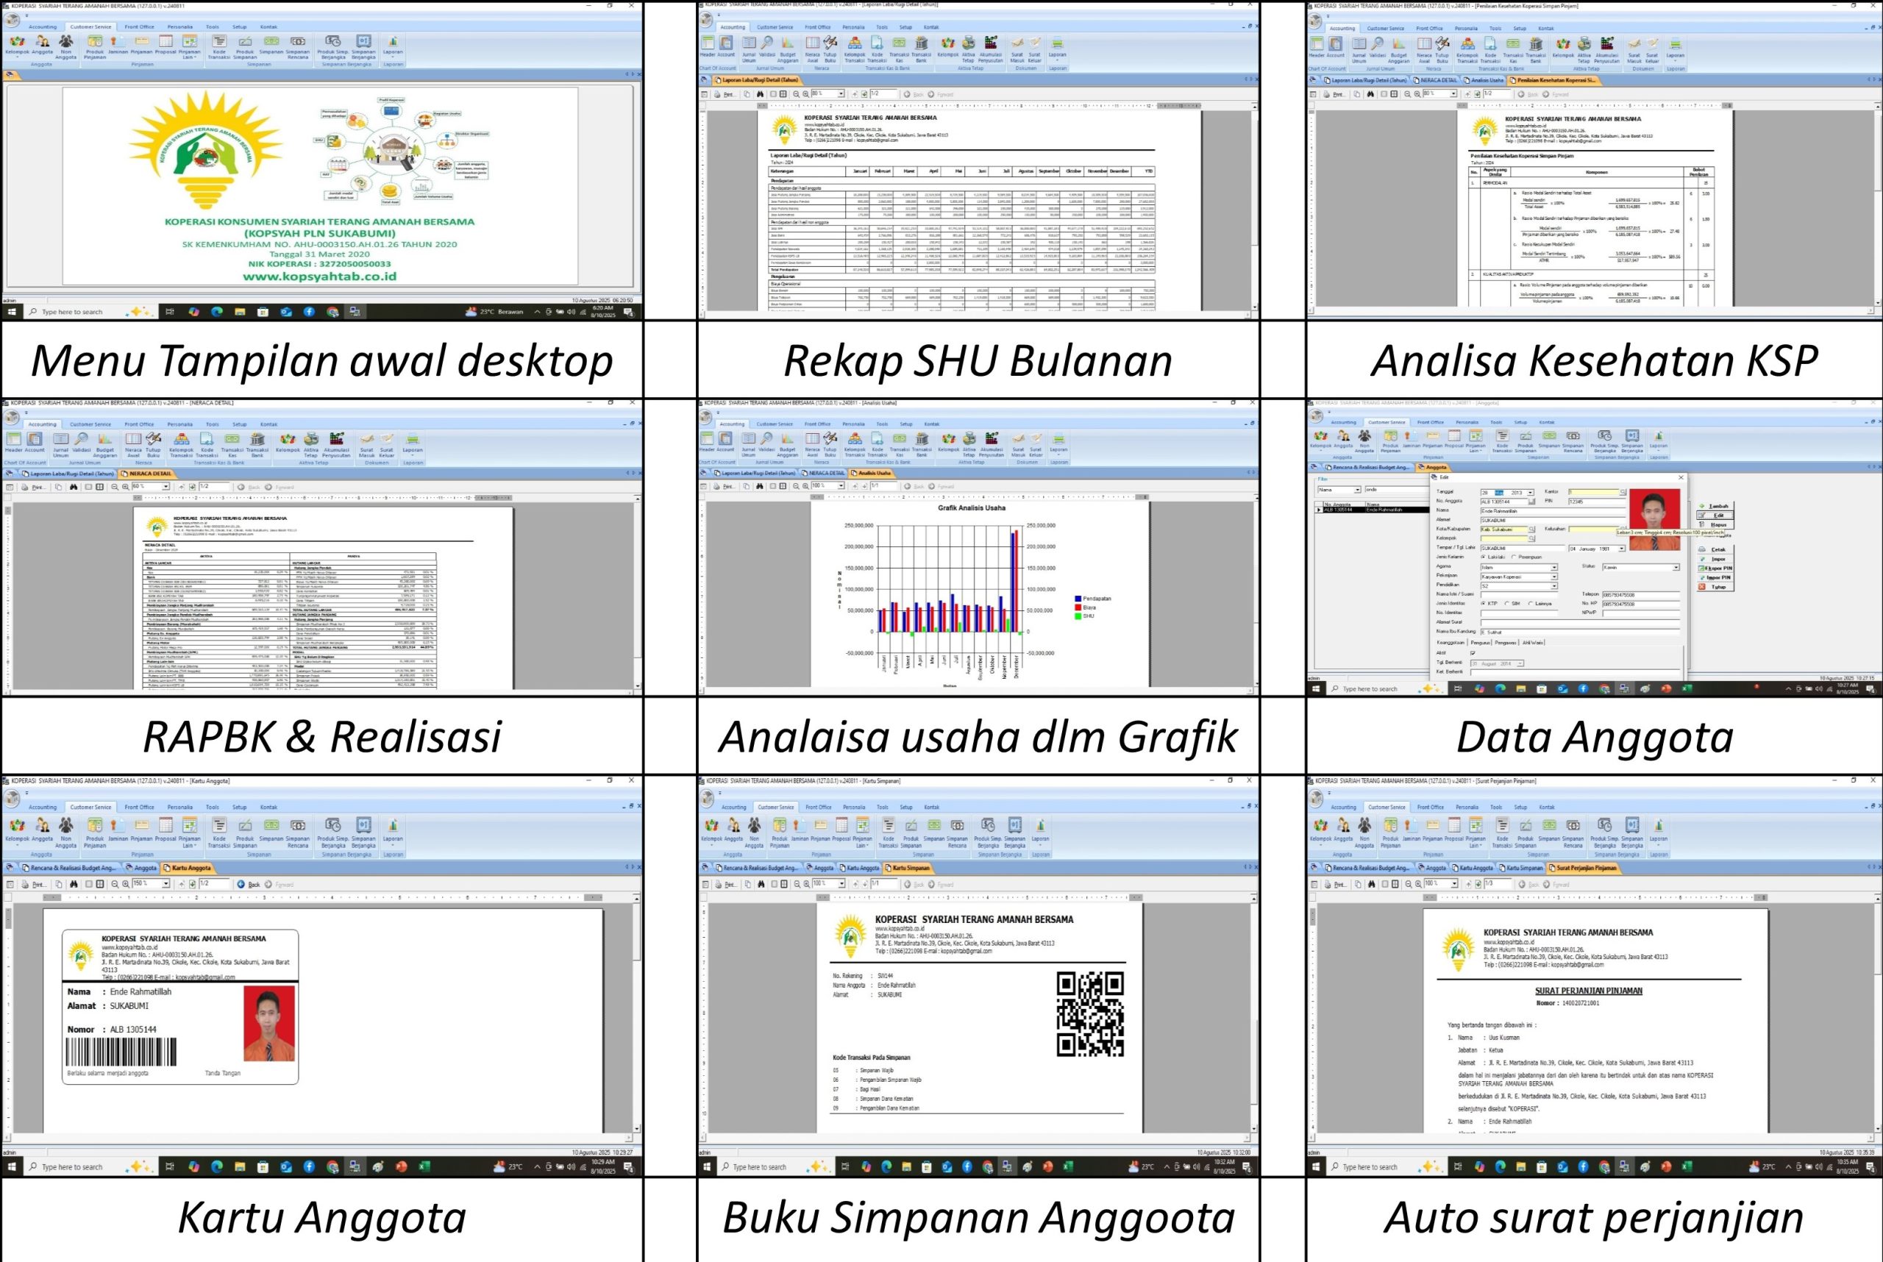Open Ahli Waris tab in Data Anggota Edit dialog
The image size is (1883, 1262).
pos(1533,643)
